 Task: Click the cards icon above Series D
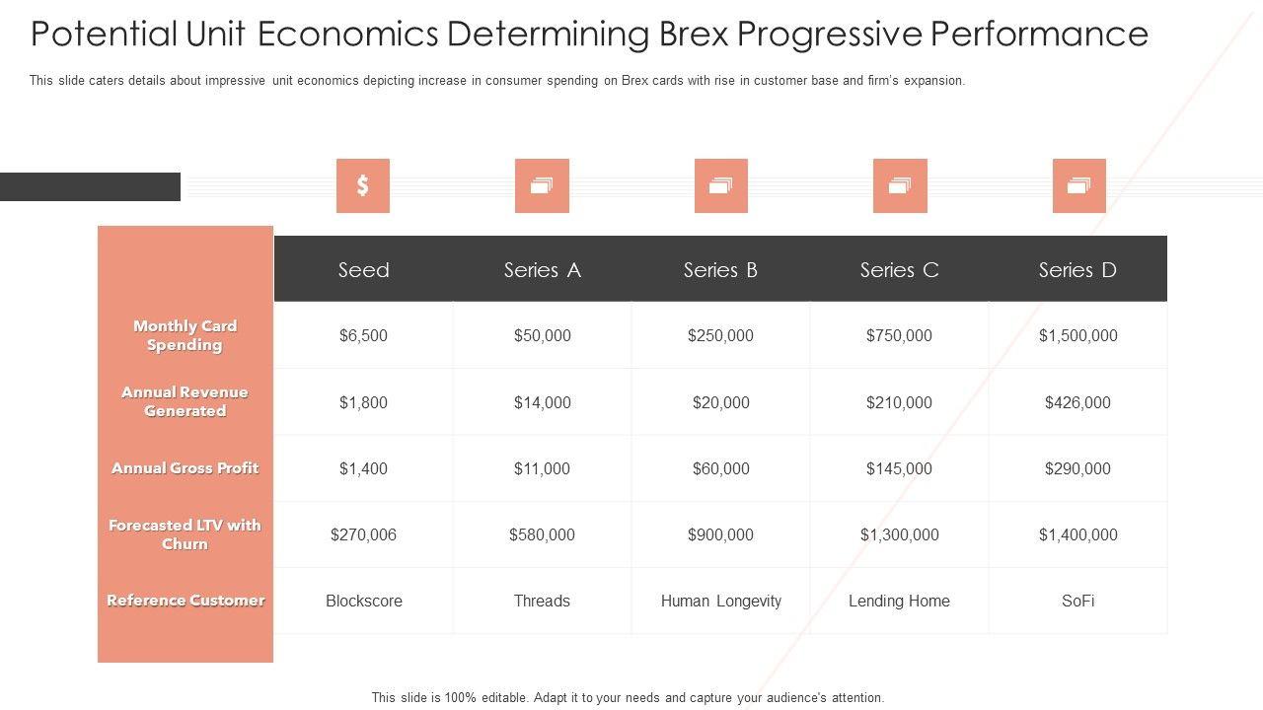1078,185
